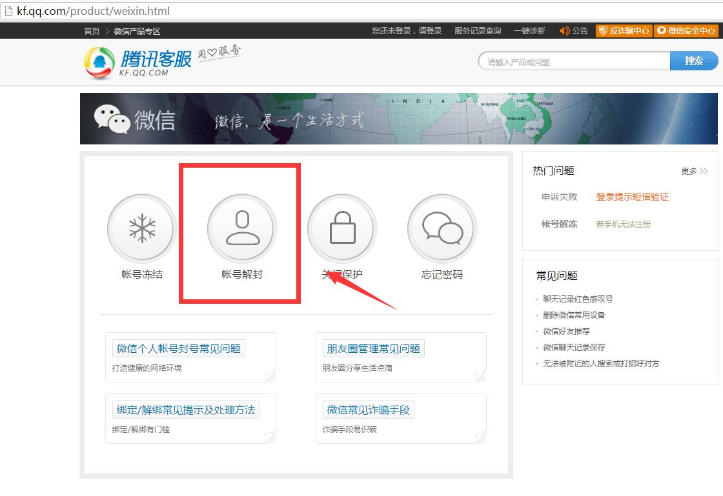Focus the 请输入产品或问题 search field
723x496 pixels.
point(574,61)
